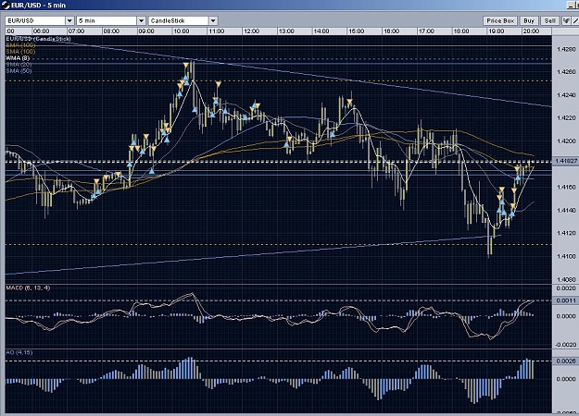Select the SMA (100) legend label
This screenshot has height=416, width=579.
pyautogui.click(x=20, y=52)
